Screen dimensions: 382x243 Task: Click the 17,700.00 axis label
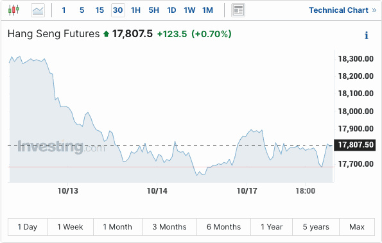point(356,164)
